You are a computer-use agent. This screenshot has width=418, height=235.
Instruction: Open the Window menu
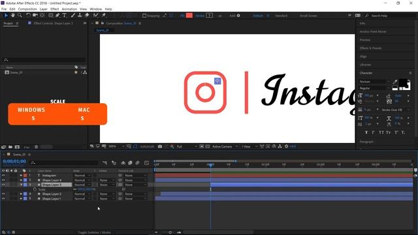pos(96,9)
